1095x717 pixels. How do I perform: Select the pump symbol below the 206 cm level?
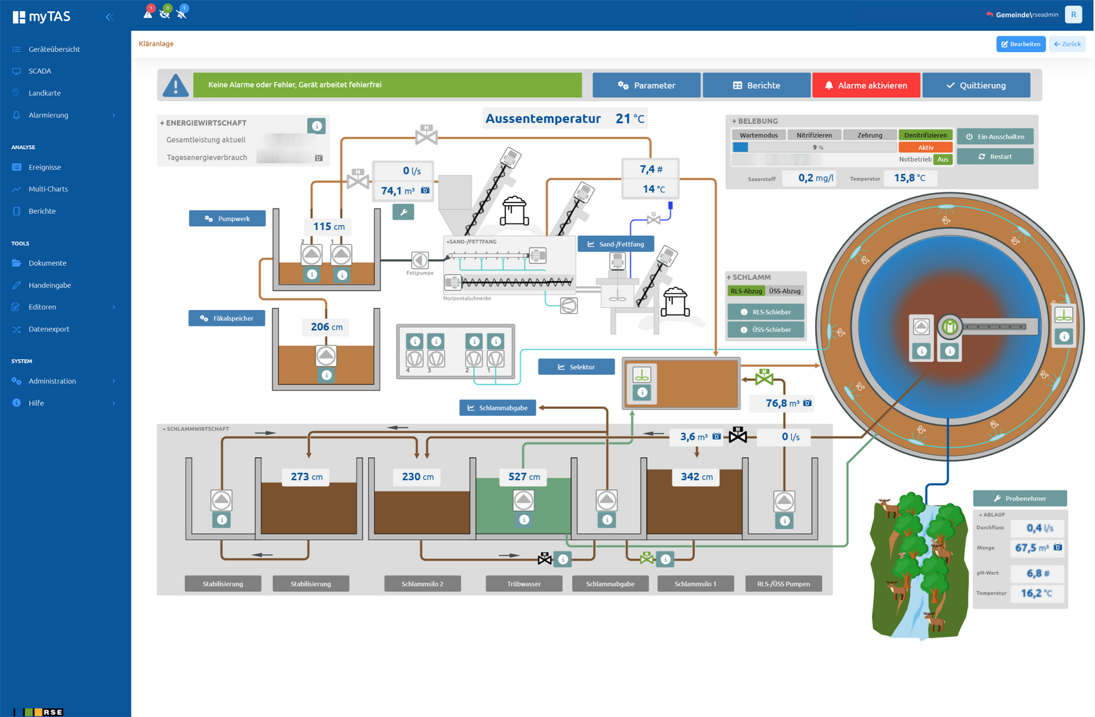326,356
